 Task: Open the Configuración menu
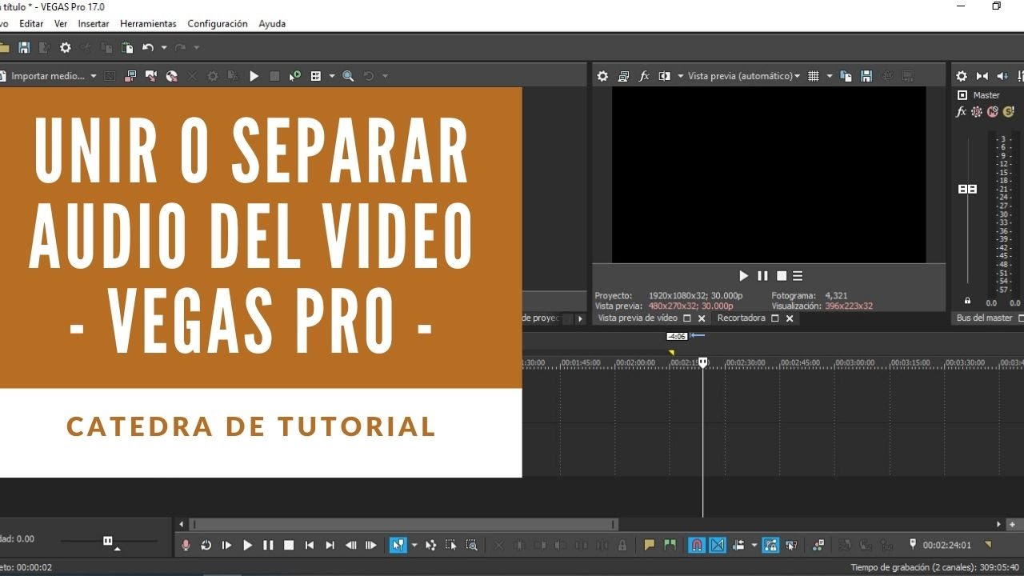click(218, 24)
